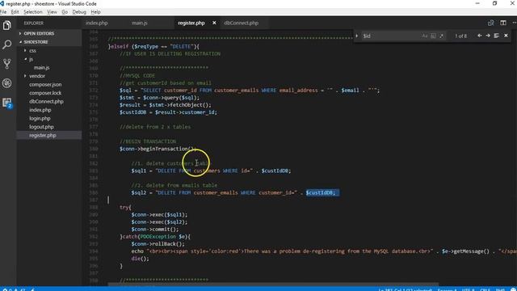The height and width of the screenshot is (291, 517).
Task: Click the try{ line in the editor
Action: click(x=125, y=207)
